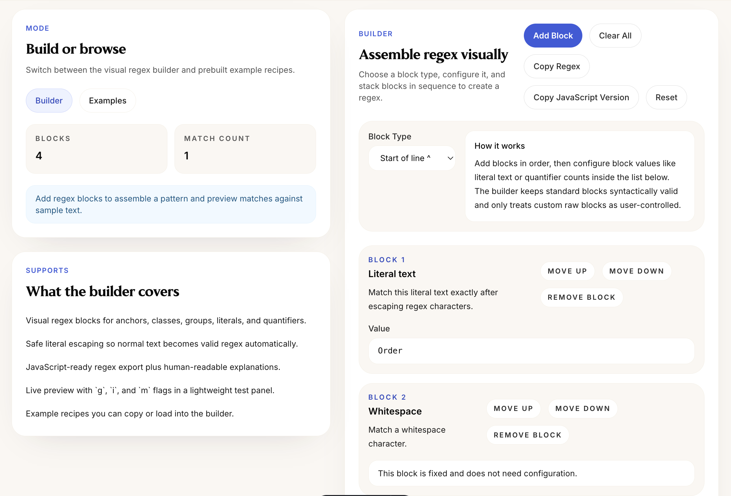
Task: Click the 'Block Type' label
Action: (390, 136)
